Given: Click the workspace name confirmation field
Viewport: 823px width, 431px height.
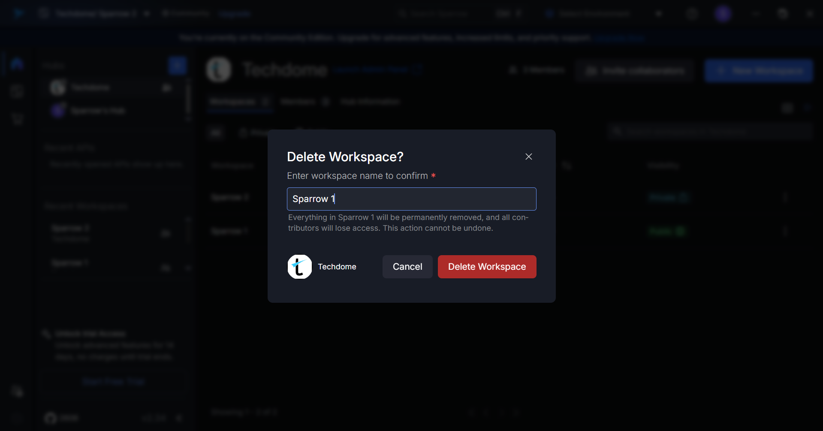Looking at the screenshot, I should 411,199.
